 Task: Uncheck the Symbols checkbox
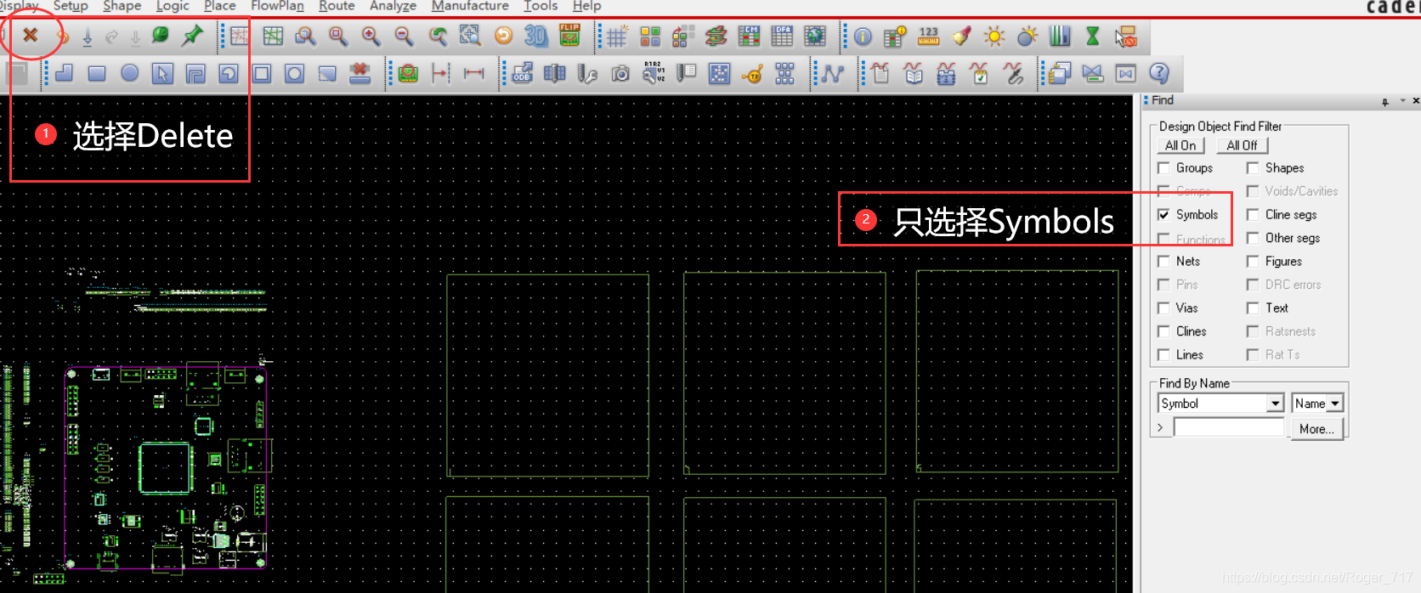tap(1163, 215)
